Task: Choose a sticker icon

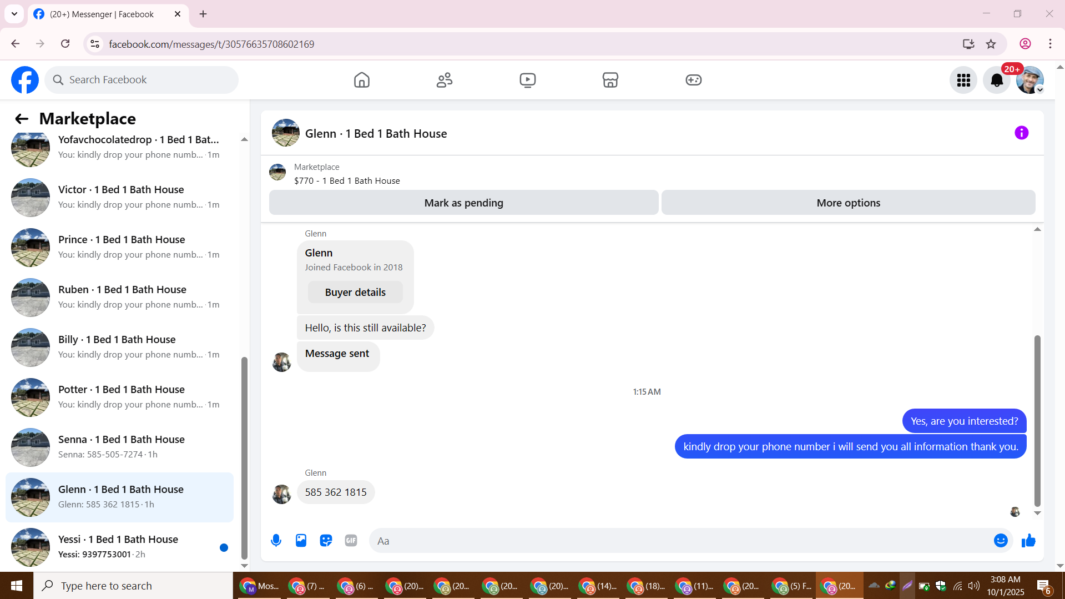Action: click(326, 540)
